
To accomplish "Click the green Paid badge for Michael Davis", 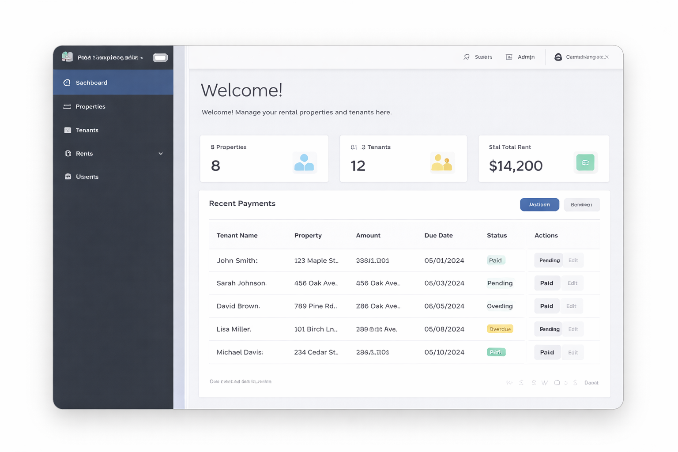I will tap(496, 352).
